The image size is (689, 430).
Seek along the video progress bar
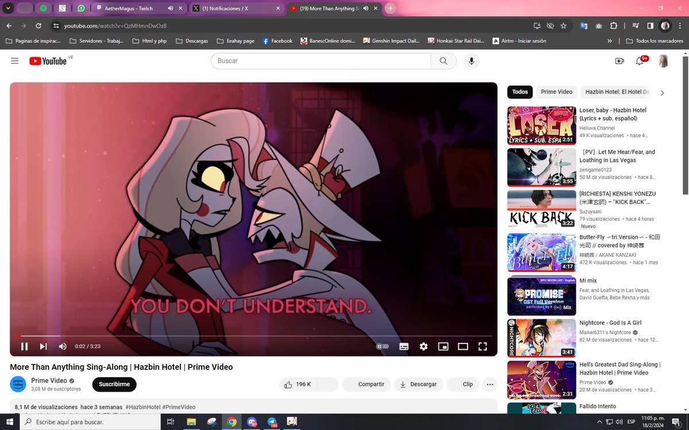(x=253, y=336)
